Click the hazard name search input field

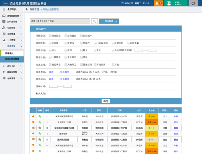tap(60, 21)
